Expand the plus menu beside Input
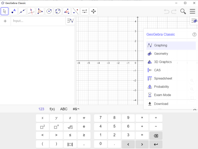Image resolution: width=198 pixels, height=149 pixels. 5,21
